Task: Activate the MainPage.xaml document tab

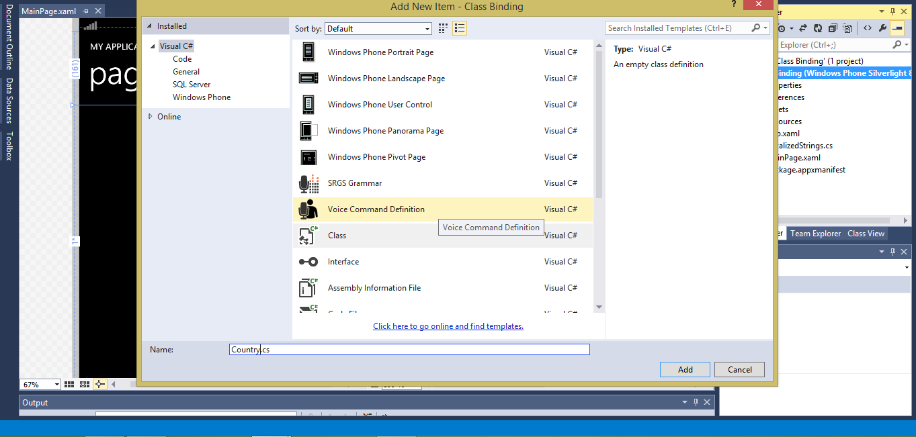Action: tap(49, 12)
